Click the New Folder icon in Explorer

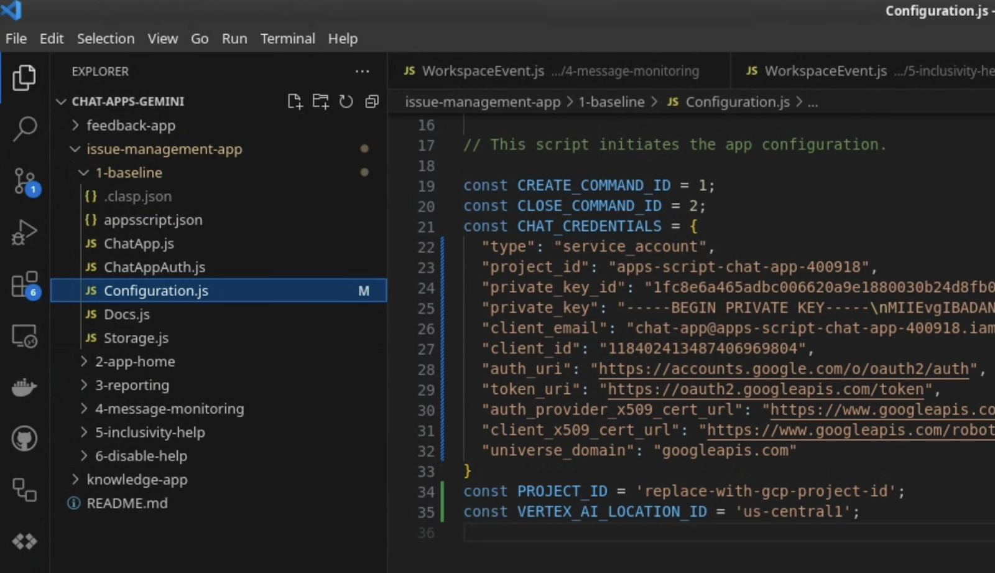[x=320, y=101]
